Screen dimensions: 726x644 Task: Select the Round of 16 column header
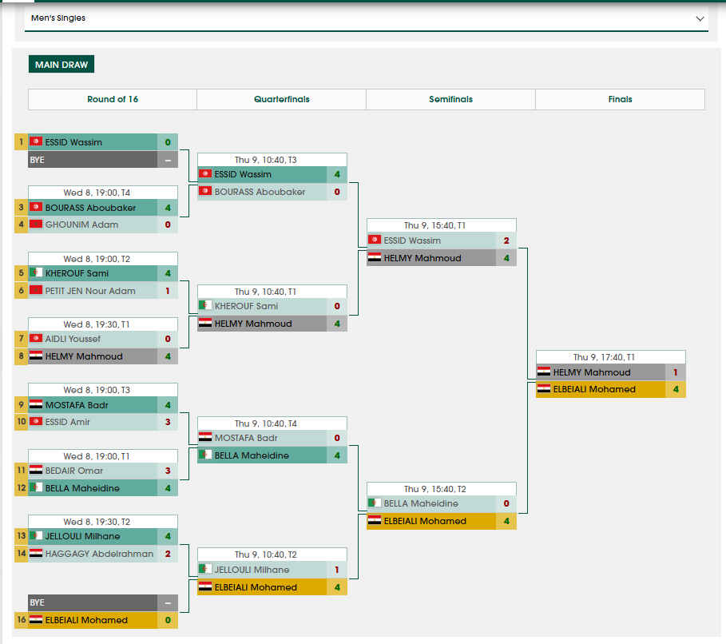point(113,99)
